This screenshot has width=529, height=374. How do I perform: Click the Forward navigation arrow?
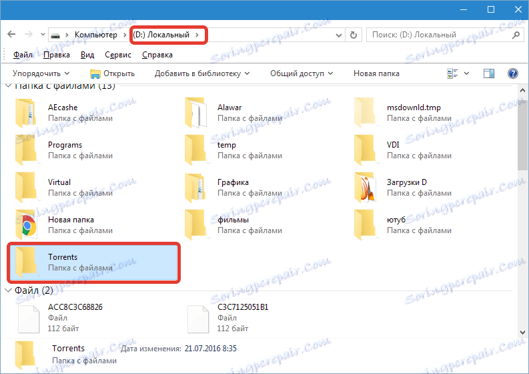click(x=28, y=34)
